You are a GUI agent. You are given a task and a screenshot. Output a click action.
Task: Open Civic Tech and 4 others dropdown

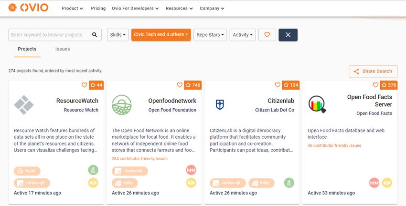161,35
